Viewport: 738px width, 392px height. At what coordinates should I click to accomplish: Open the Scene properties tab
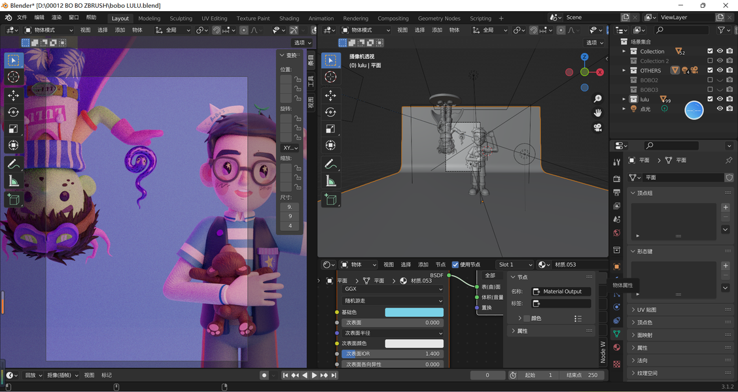pyautogui.click(x=616, y=220)
